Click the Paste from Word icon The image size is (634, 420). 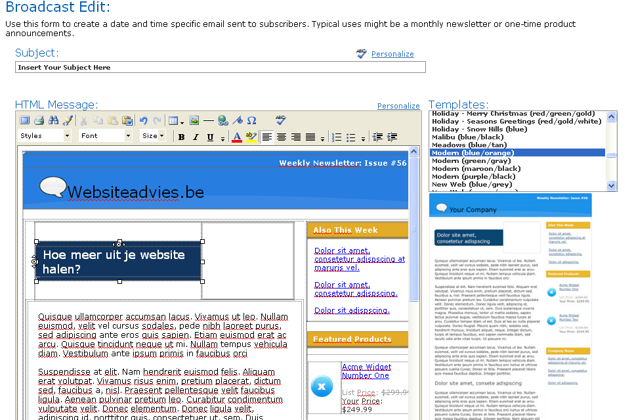pyautogui.click(x=127, y=120)
